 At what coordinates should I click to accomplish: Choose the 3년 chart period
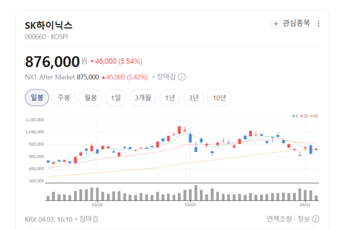[x=194, y=98]
